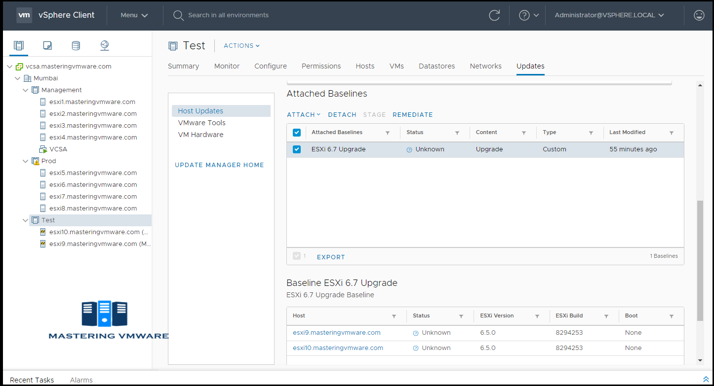Click the VCSA virtual machine icon

[43, 149]
